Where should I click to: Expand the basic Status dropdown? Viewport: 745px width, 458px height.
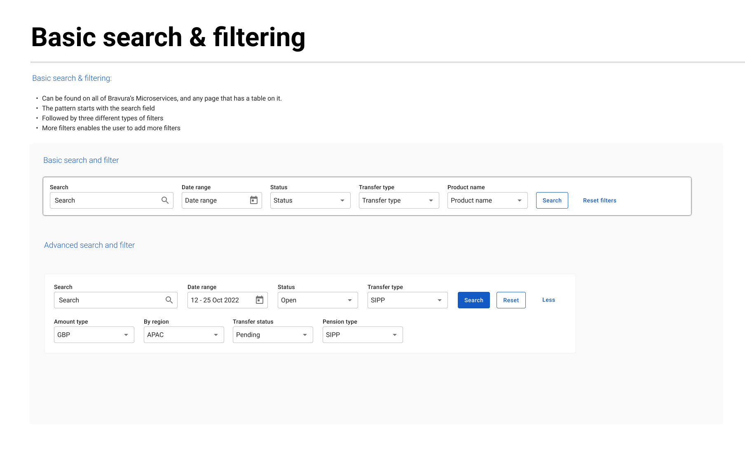pyautogui.click(x=310, y=200)
